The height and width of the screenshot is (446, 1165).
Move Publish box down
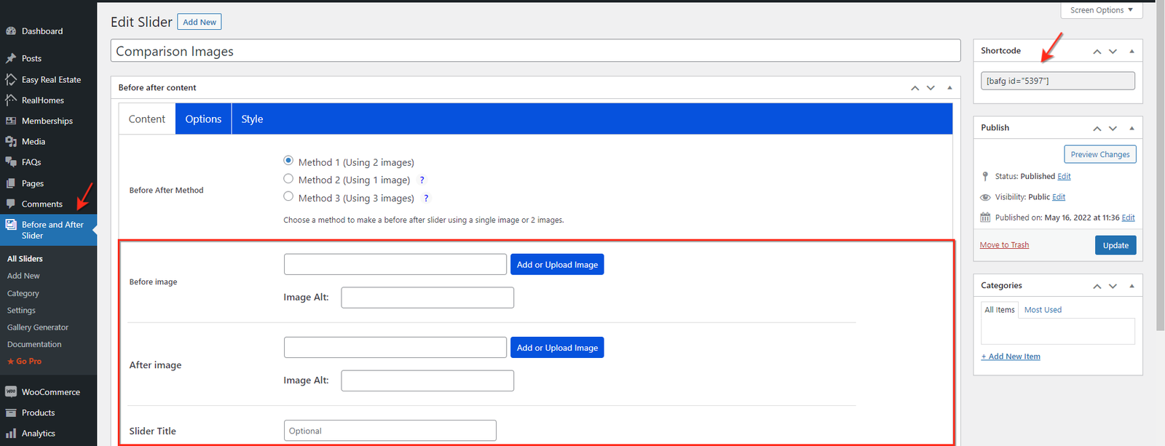tap(1113, 129)
